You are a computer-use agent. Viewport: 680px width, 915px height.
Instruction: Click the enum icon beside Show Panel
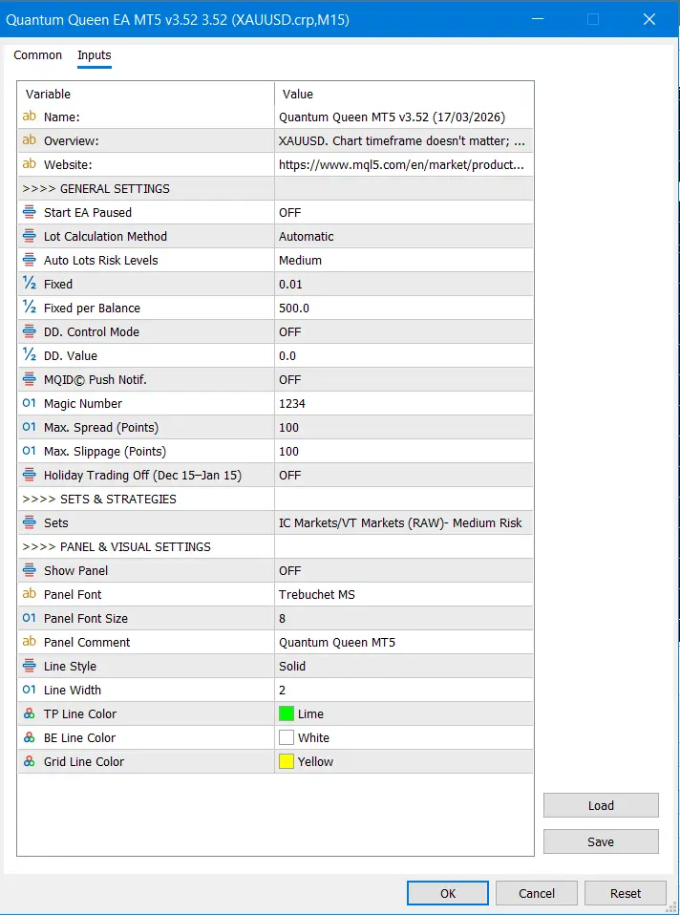(30, 571)
